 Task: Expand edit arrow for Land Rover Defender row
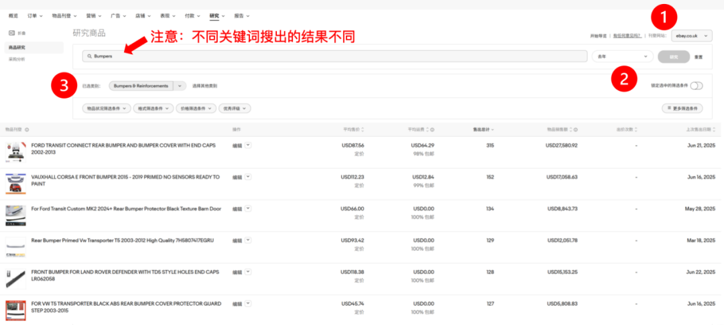[x=248, y=272]
